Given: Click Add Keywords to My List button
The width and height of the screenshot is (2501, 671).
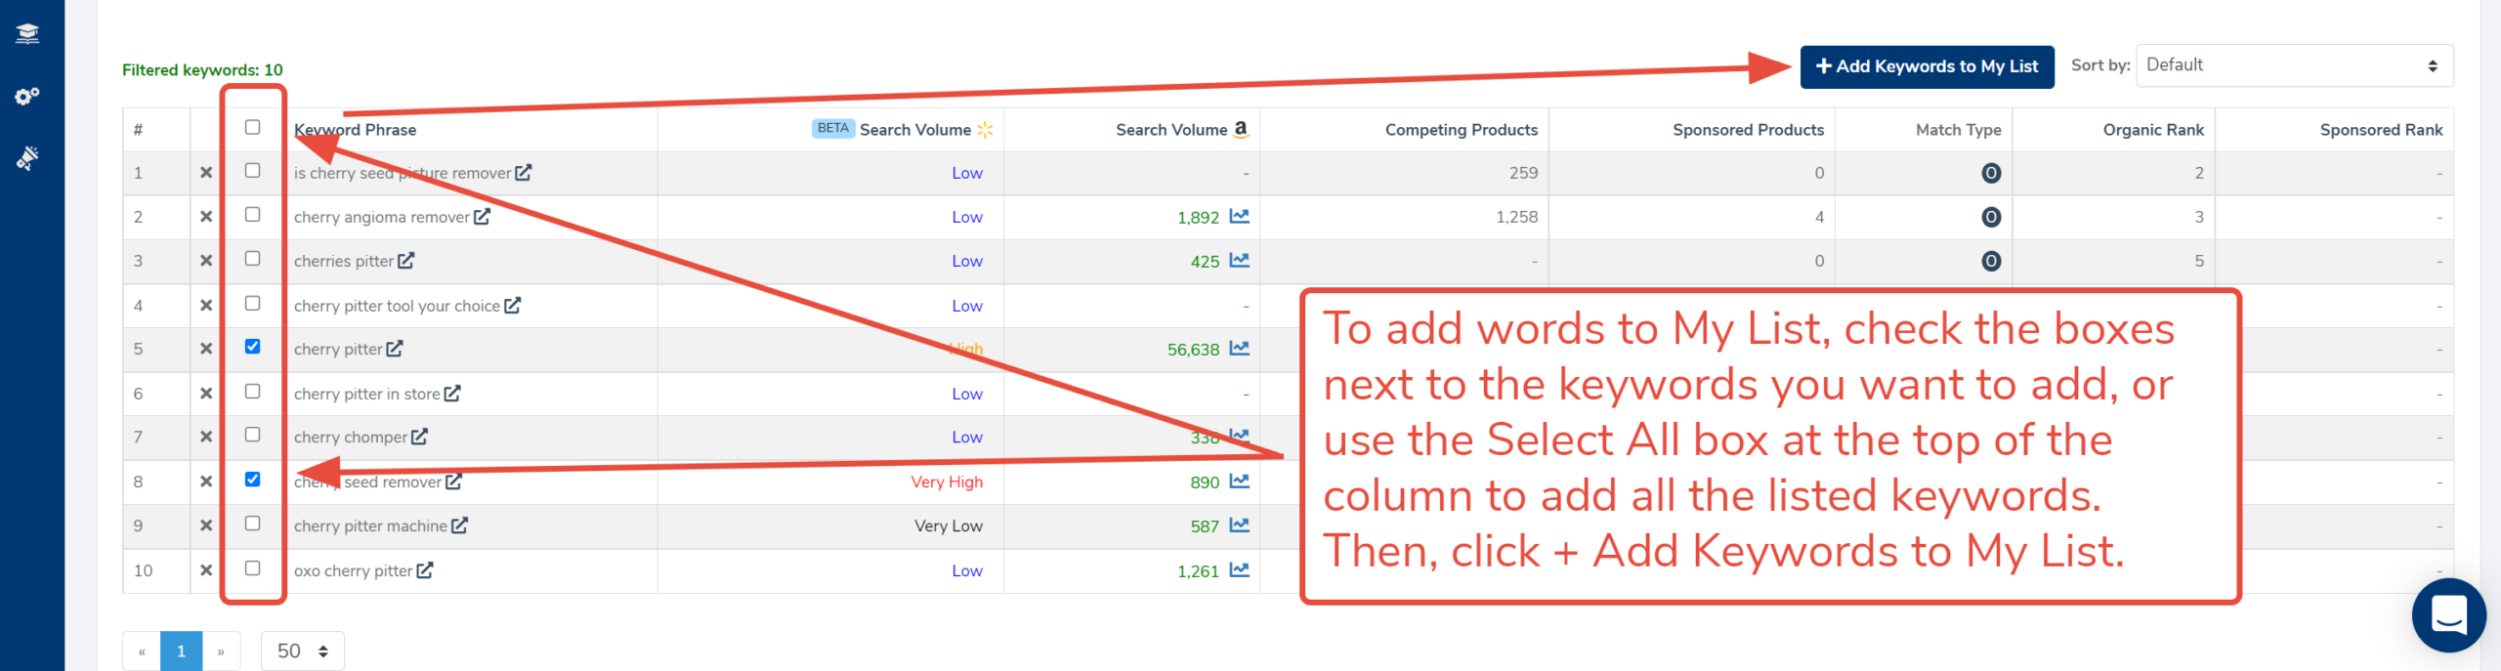Looking at the screenshot, I should [x=1927, y=66].
